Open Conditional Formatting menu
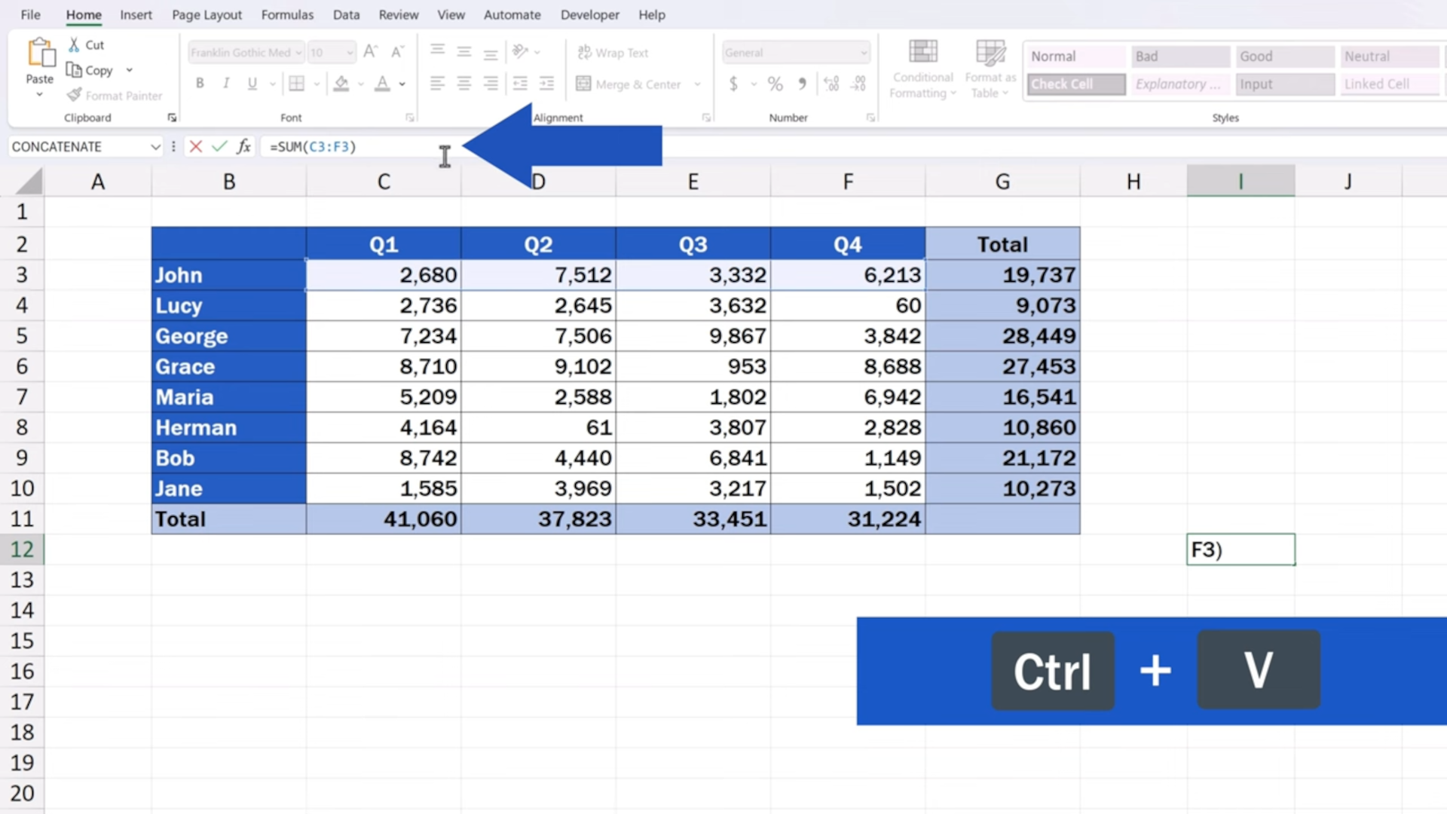Screen dimensions: 1447x814 point(922,69)
